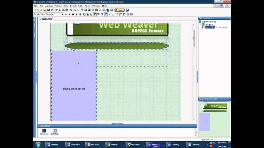
Task: Open the help question mark icon
Action: pyautogui.click(x=127, y=10)
